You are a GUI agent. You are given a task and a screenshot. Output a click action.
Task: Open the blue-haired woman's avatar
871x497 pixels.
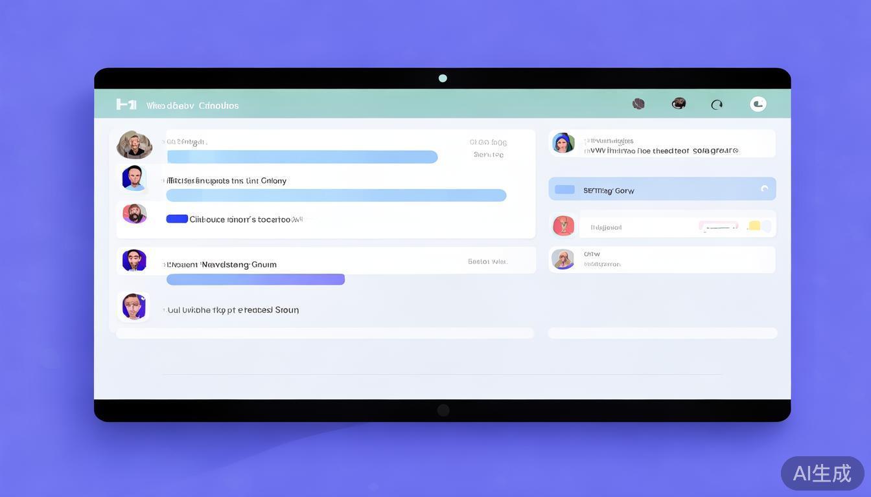pyautogui.click(x=563, y=143)
